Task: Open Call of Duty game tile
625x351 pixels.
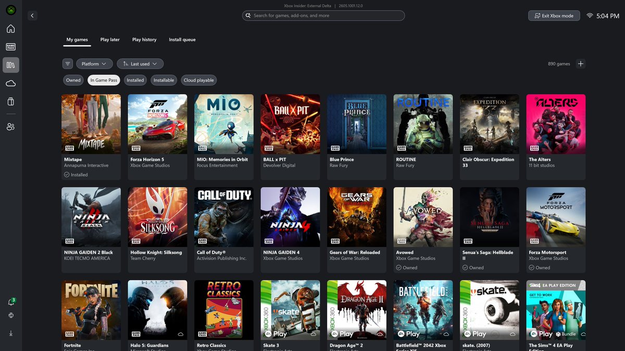Action: coord(224,230)
